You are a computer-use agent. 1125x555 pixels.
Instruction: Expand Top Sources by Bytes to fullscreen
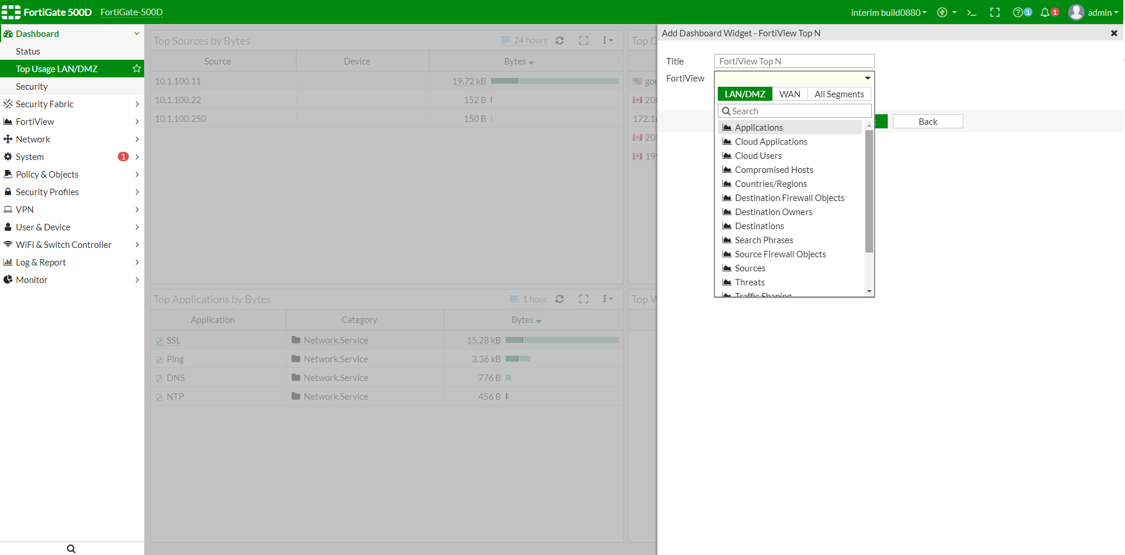click(584, 40)
